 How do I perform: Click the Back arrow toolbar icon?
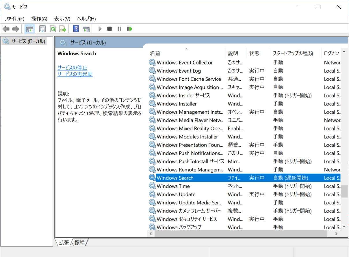pos(6,29)
